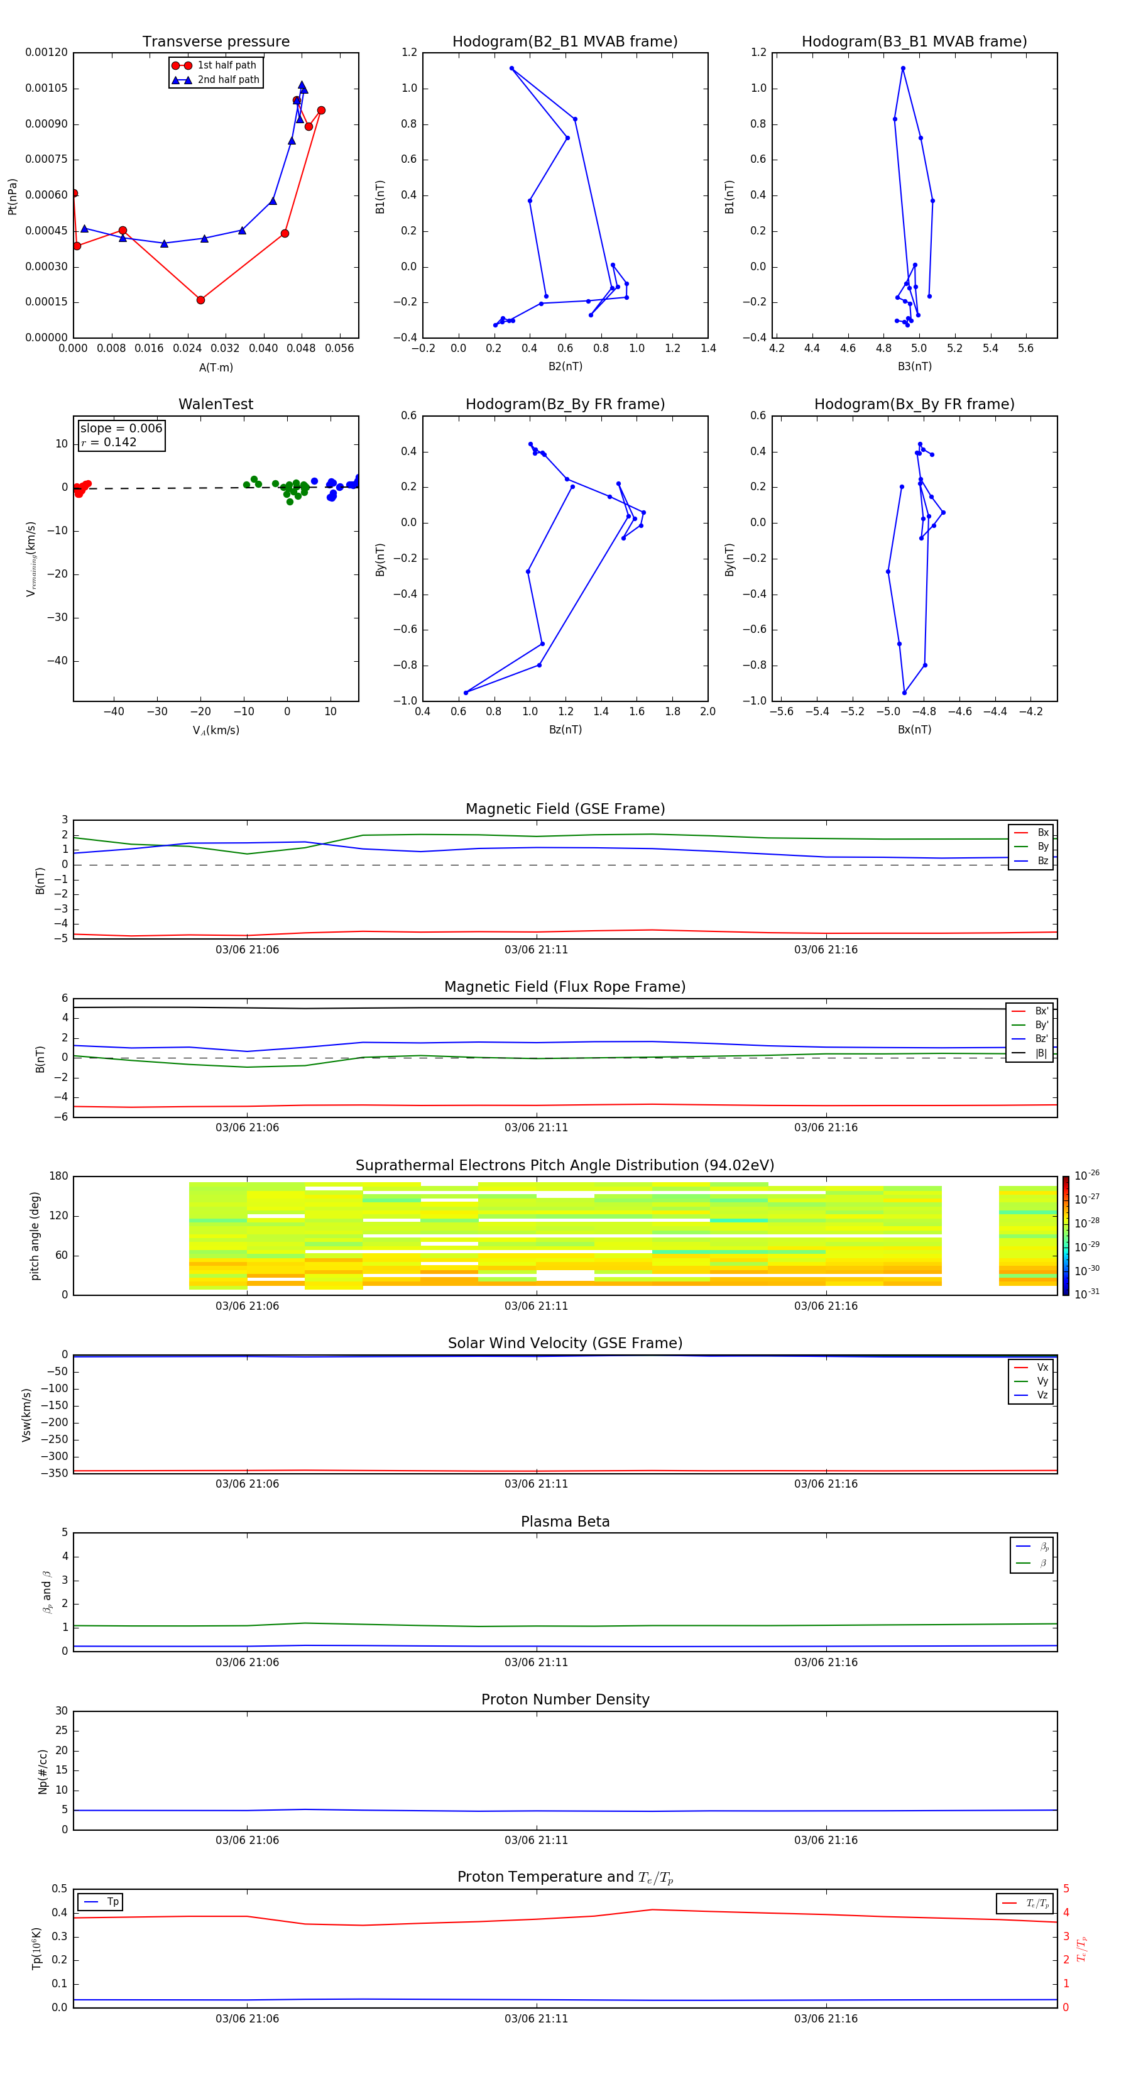Click '2nd half path' legend entry
The width and height of the screenshot is (1131, 2074).
click(x=216, y=80)
